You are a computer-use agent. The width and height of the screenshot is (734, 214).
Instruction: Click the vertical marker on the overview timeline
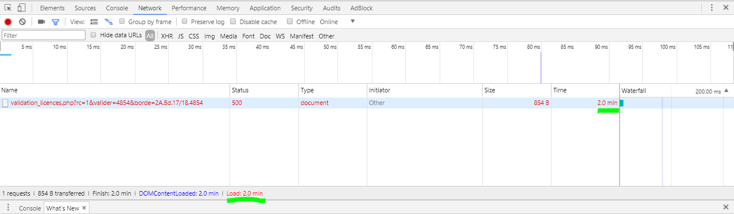541,68
